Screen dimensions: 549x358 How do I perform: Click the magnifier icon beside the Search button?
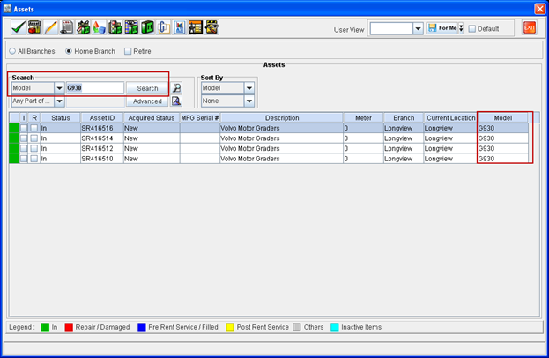click(x=177, y=88)
